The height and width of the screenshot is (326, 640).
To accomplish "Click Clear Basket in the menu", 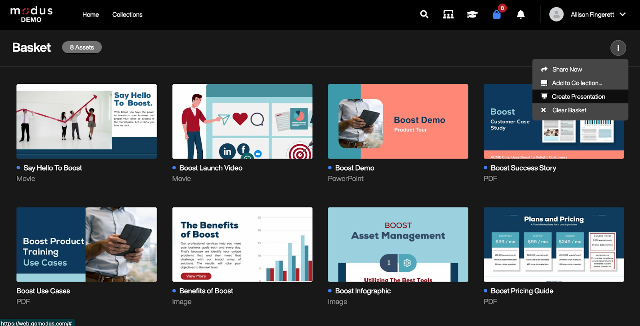I will pos(569,110).
